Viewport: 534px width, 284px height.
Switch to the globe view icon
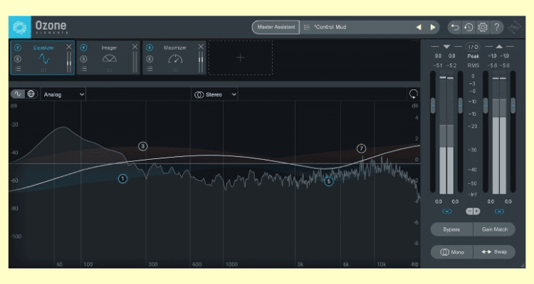[31, 94]
